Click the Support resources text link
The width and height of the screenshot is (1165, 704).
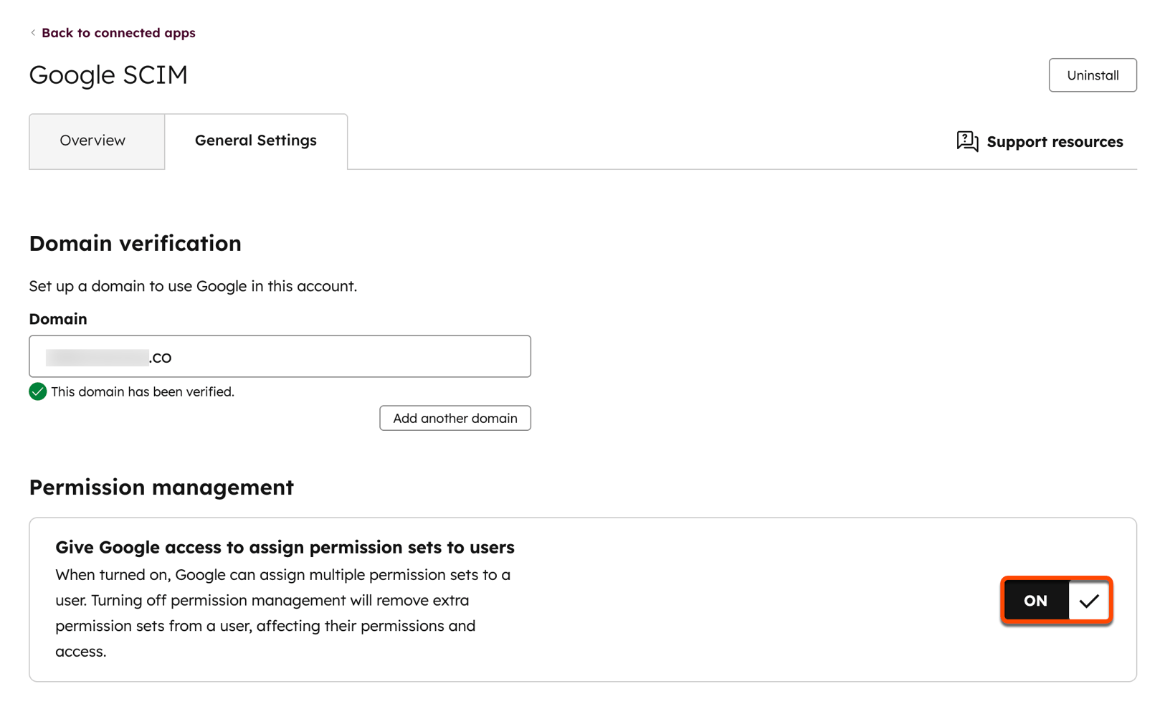tap(1054, 141)
